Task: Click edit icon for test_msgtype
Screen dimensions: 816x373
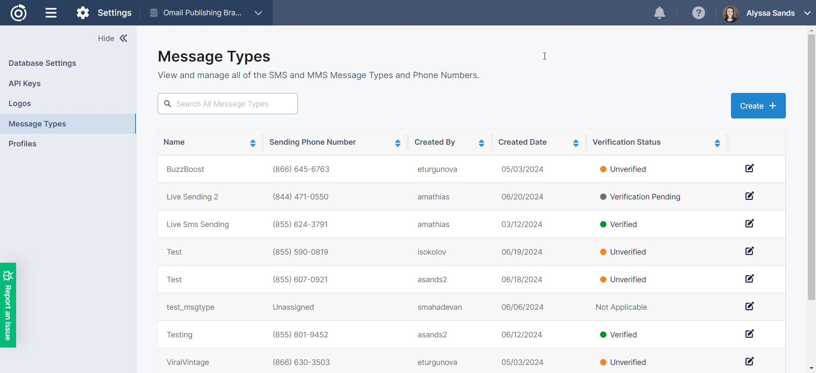Action: (x=749, y=306)
